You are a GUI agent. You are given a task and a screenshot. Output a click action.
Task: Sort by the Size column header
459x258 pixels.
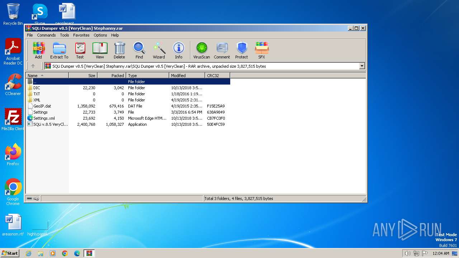click(83, 75)
